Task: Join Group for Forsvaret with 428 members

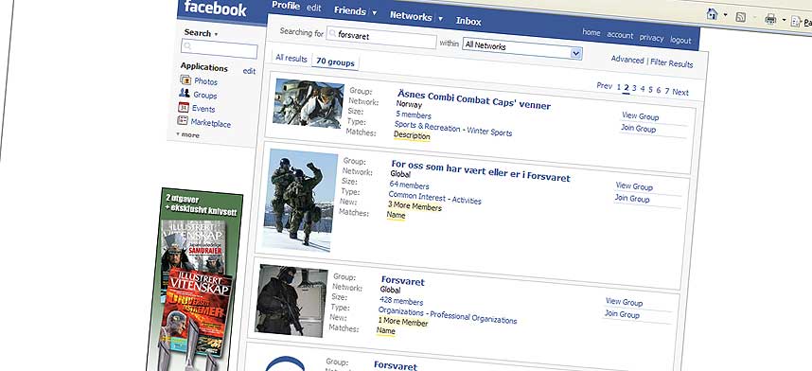Action: click(x=622, y=314)
